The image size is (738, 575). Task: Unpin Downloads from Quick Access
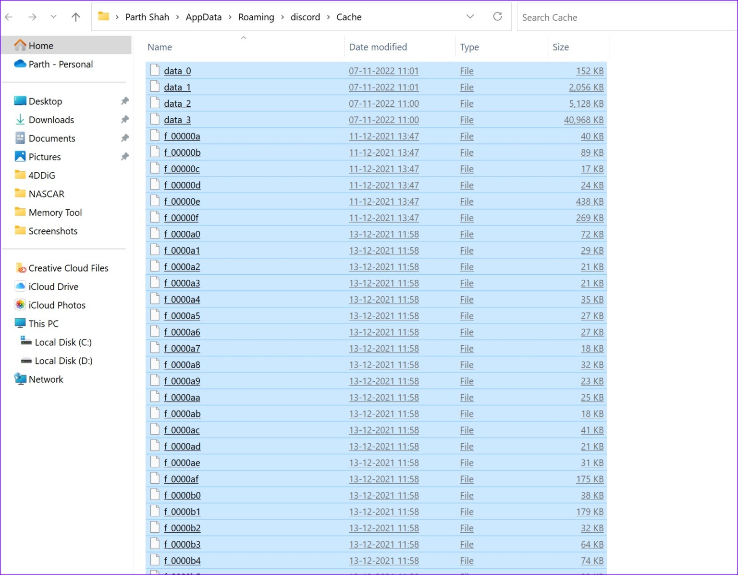tap(125, 119)
